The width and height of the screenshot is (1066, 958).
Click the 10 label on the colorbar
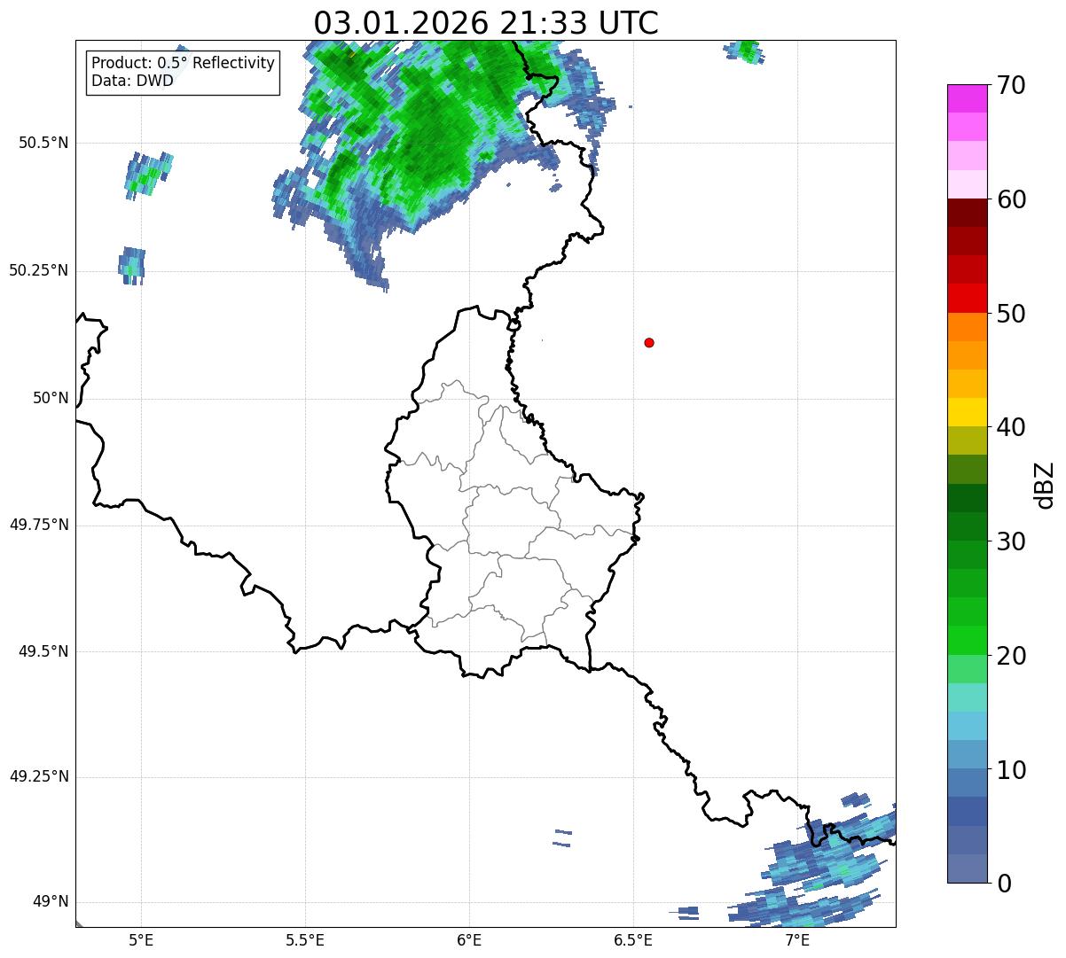(1011, 769)
